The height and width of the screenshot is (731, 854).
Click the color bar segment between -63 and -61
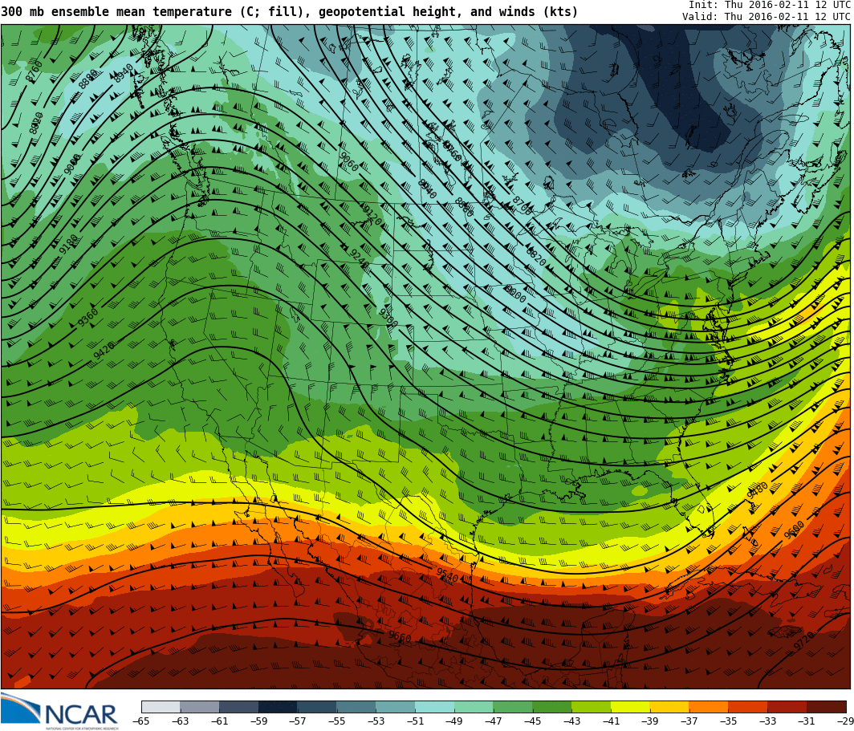(200, 706)
